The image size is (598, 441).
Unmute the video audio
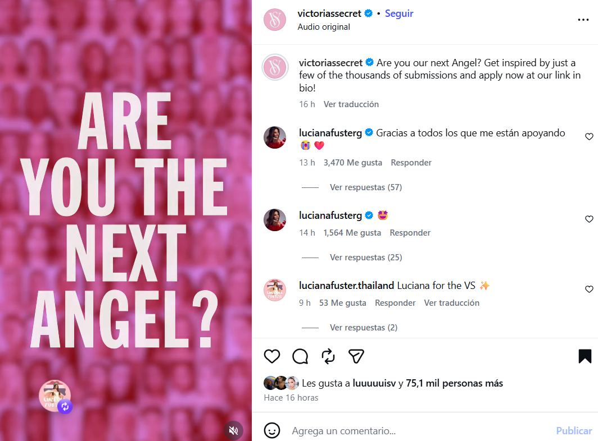tap(233, 430)
